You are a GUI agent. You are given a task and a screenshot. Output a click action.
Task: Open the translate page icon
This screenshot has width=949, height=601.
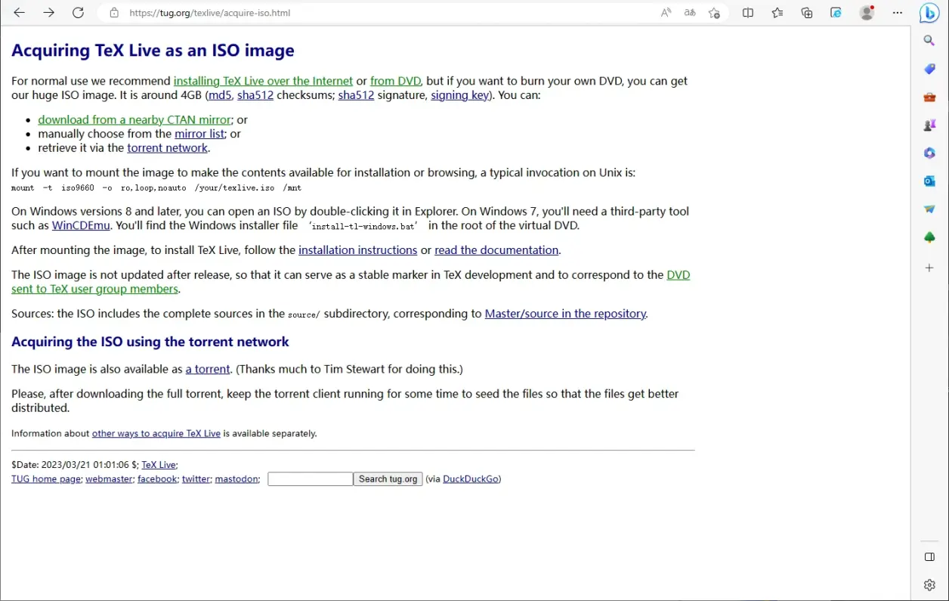[690, 13]
